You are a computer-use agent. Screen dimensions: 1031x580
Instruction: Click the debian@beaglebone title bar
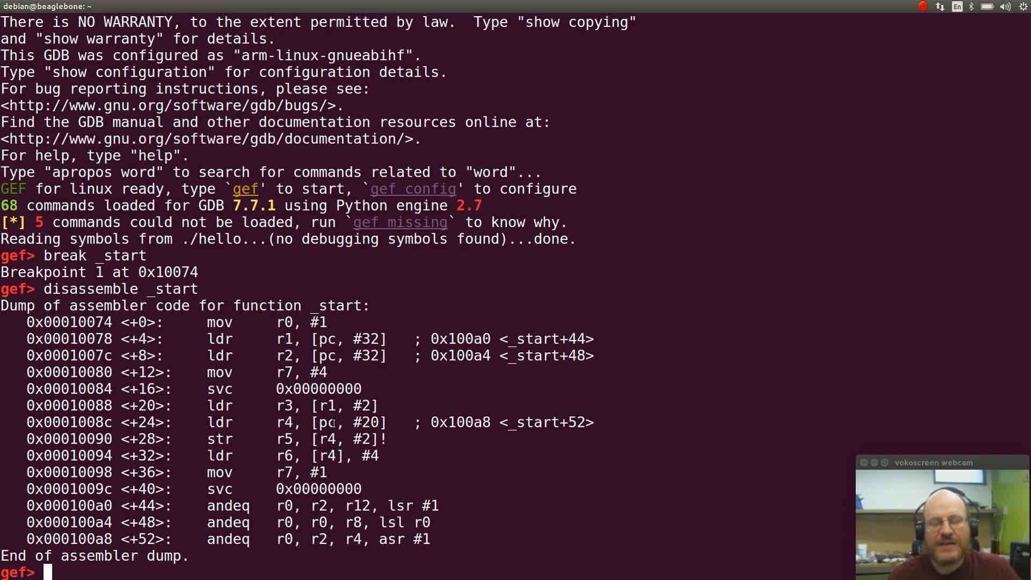click(x=46, y=6)
